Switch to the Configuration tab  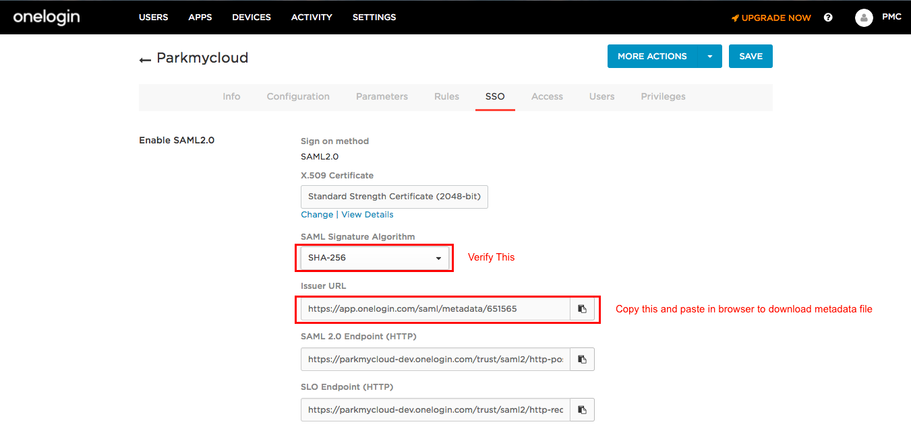tap(298, 96)
